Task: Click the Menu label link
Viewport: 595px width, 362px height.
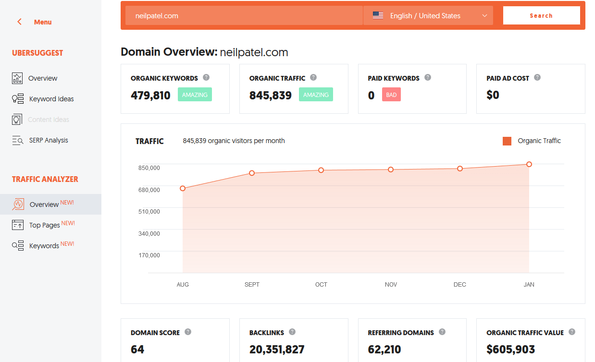Action: tap(43, 22)
